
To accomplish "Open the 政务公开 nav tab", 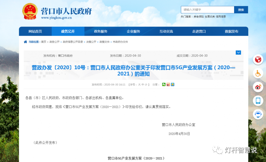I will [x=68, y=31].
